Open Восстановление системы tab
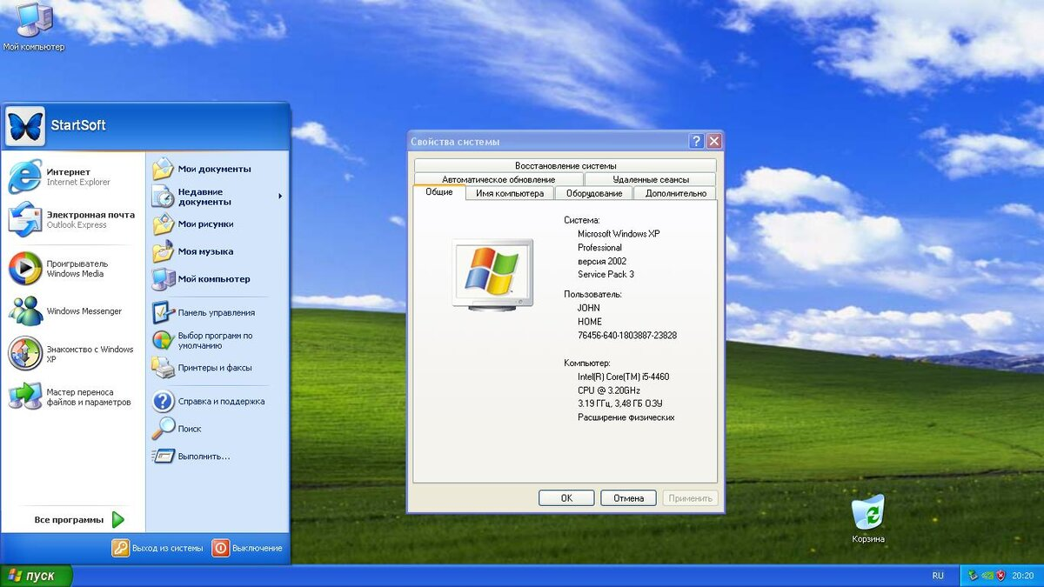The image size is (1044, 587). coord(565,165)
